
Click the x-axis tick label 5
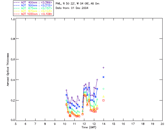point(16,124)
